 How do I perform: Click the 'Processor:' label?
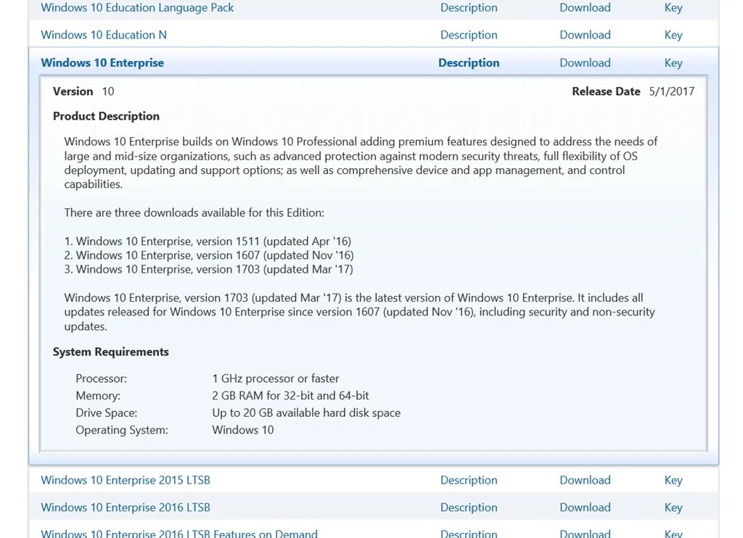102,378
